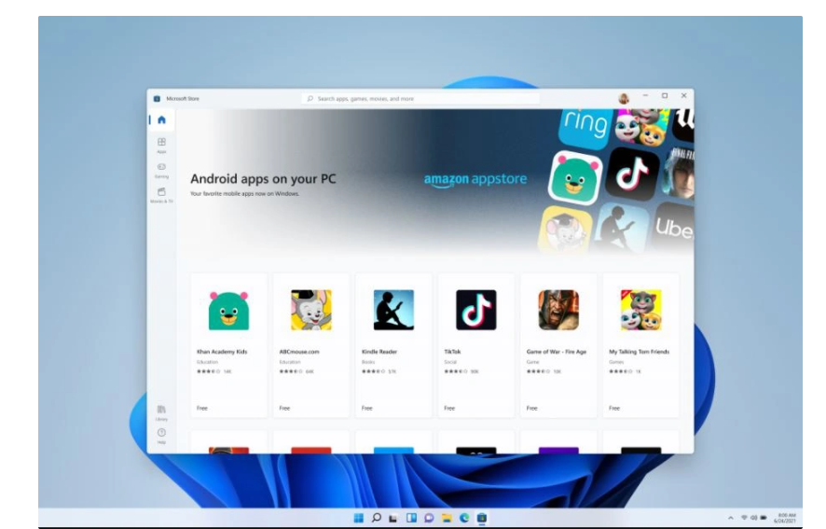Open TikTok app icon in list
The height and width of the screenshot is (529, 826).
click(x=476, y=310)
